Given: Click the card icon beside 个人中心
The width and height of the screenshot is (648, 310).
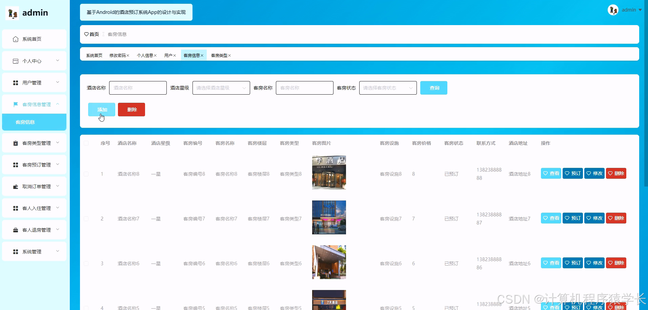Looking at the screenshot, I should pyautogui.click(x=16, y=61).
